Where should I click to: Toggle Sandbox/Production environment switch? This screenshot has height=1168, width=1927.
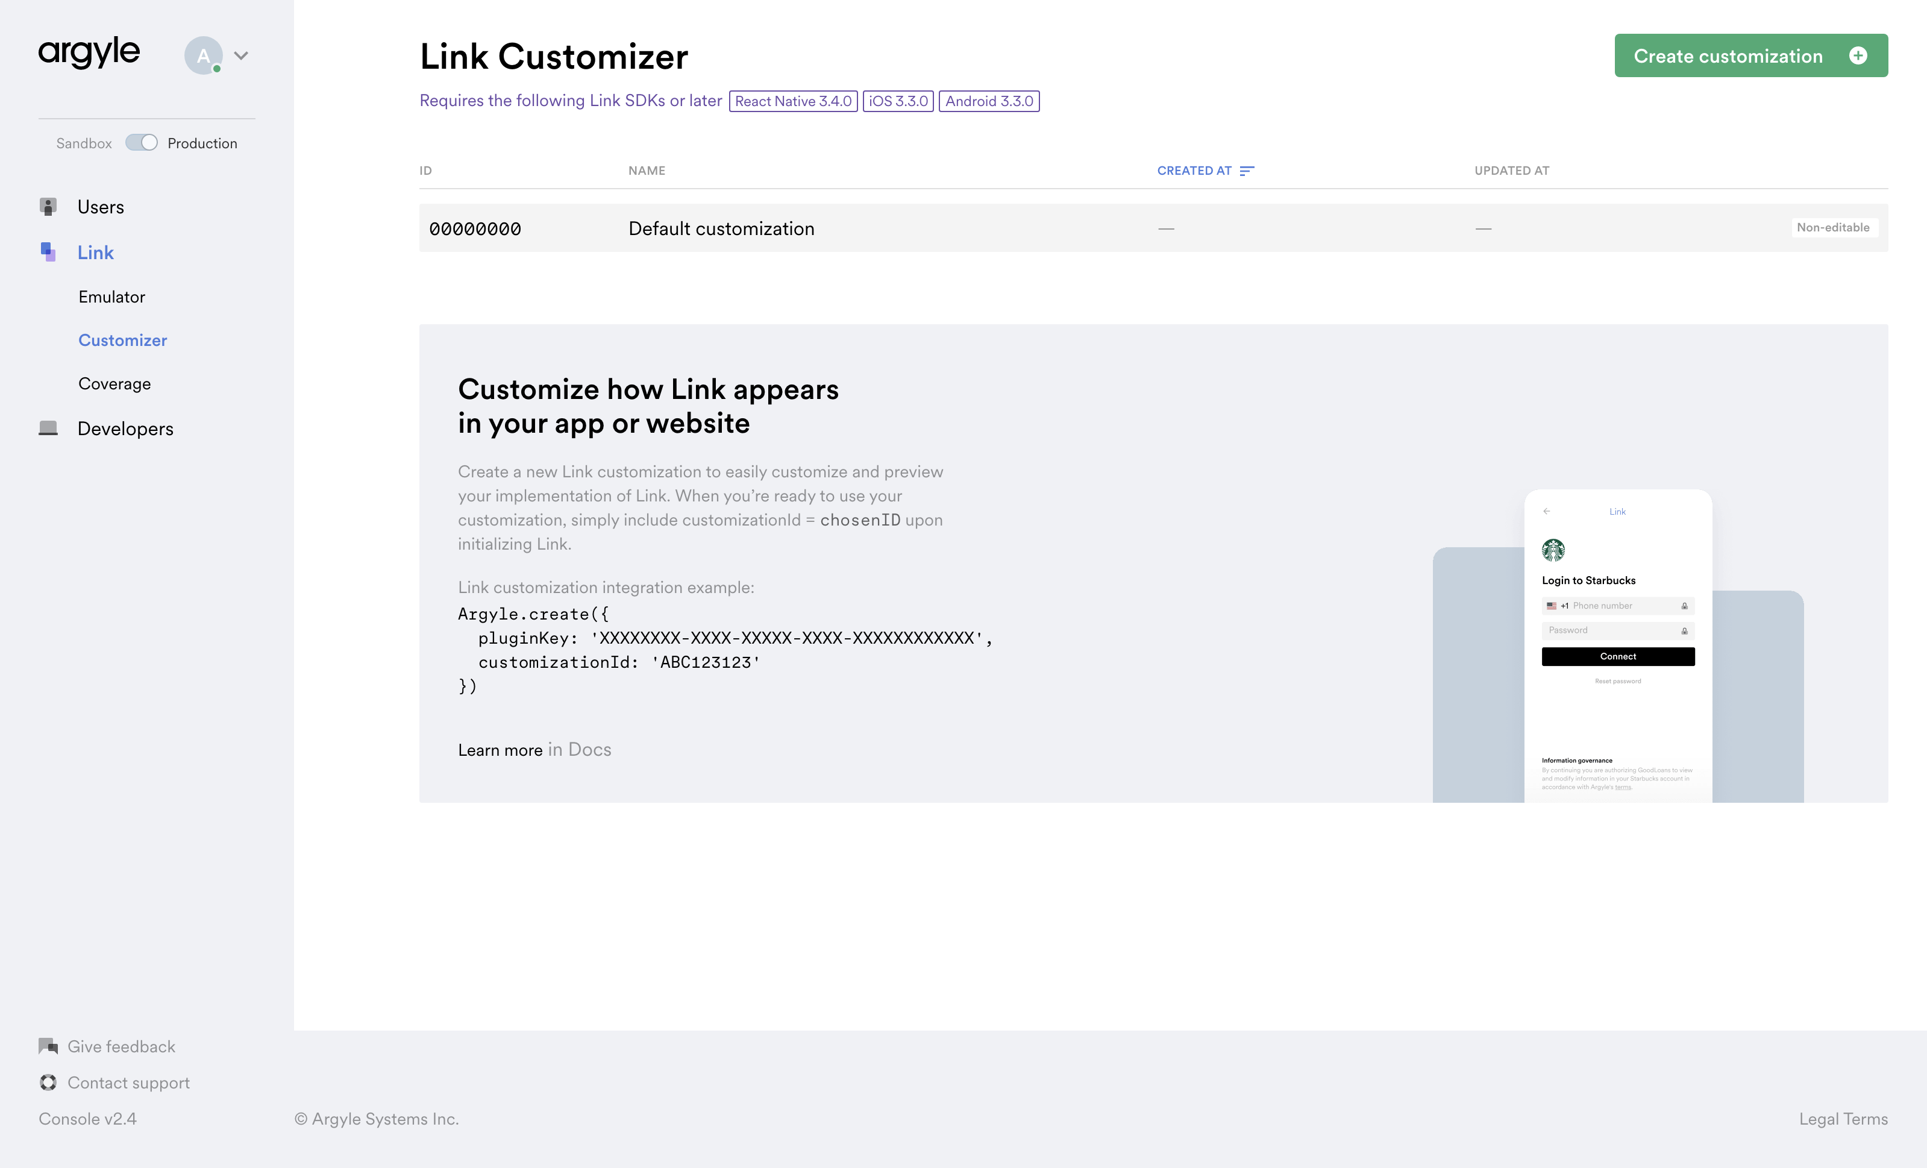[x=142, y=142]
